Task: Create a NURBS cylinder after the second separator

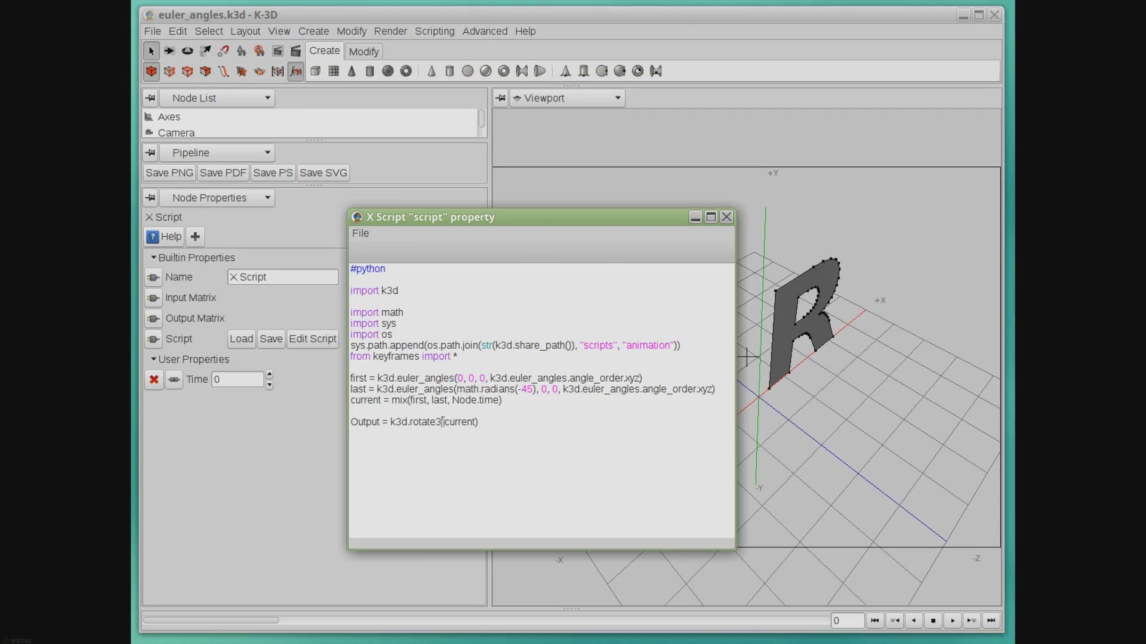Action: pyautogui.click(x=584, y=72)
